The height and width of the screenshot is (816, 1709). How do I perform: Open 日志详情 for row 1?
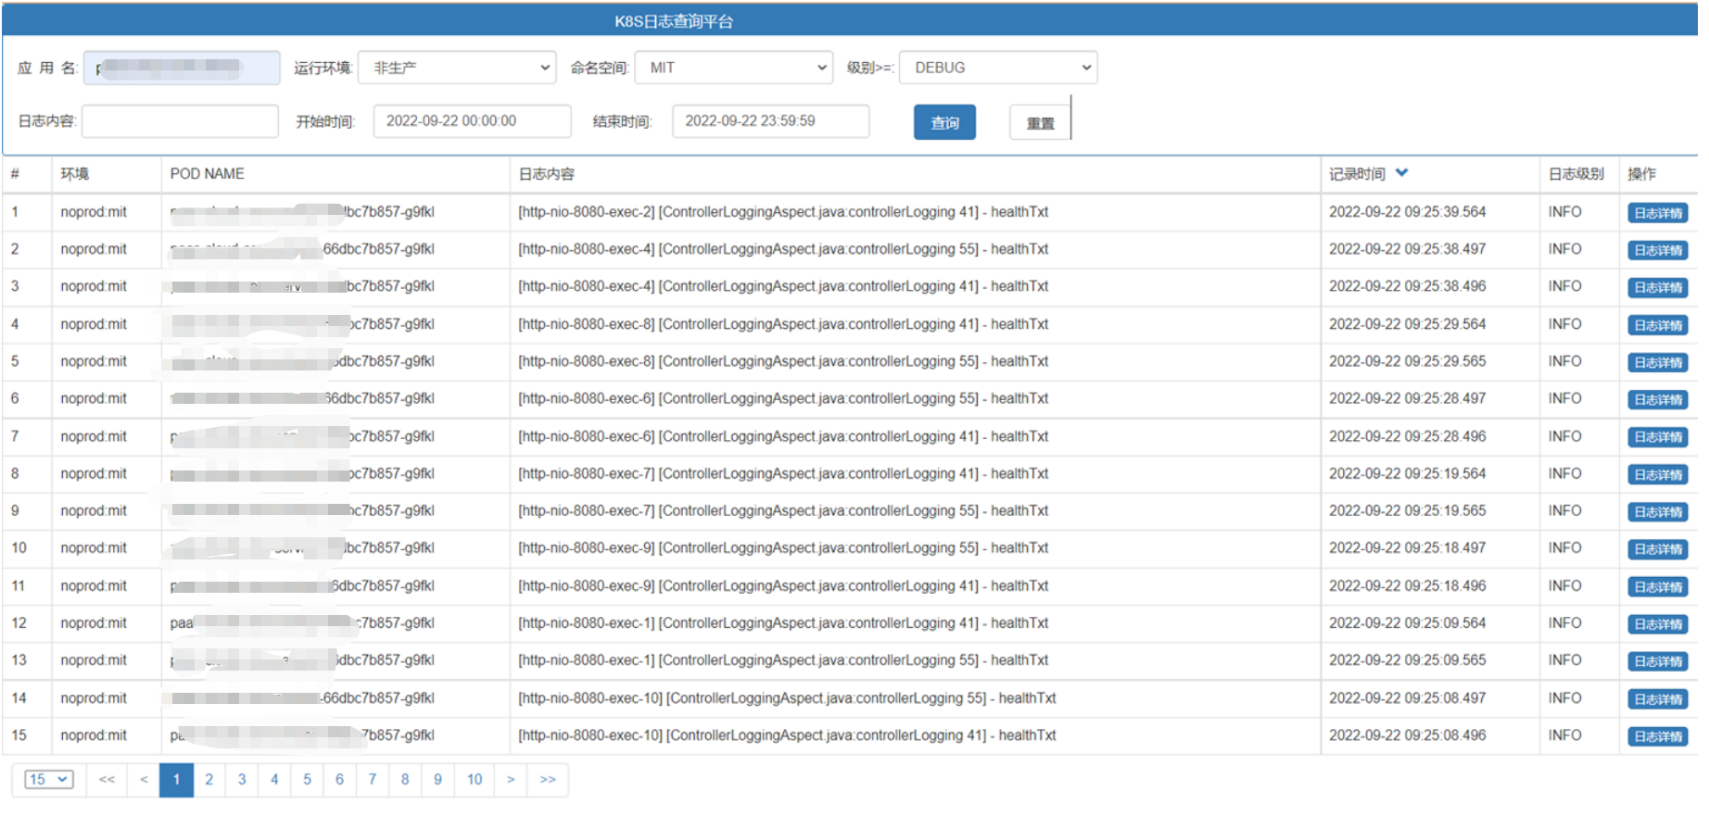(x=1657, y=213)
